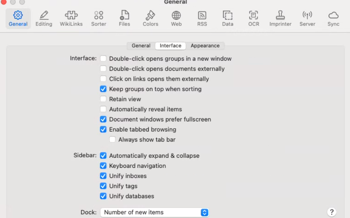Uncheck Unify databases in Sidebar
Viewport: 350px width, 218px height.
[103, 196]
